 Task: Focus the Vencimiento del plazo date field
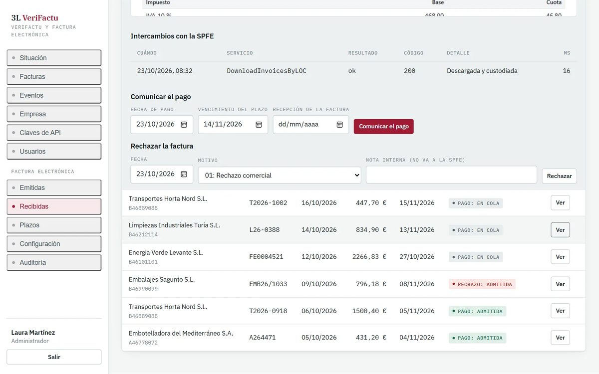[233, 125]
